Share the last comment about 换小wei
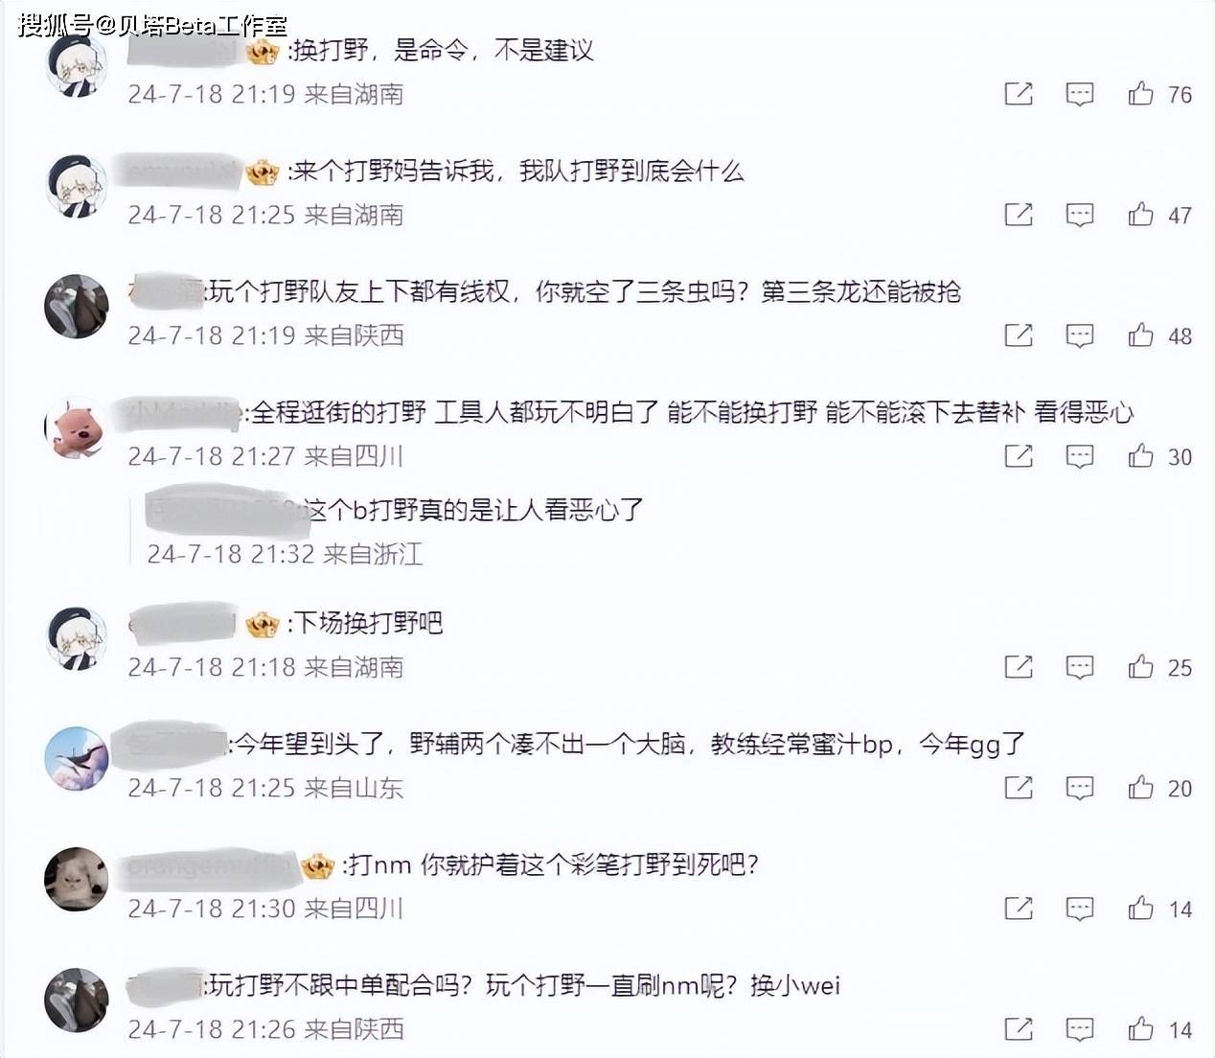1215x1058 pixels. (x=1019, y=1028)
